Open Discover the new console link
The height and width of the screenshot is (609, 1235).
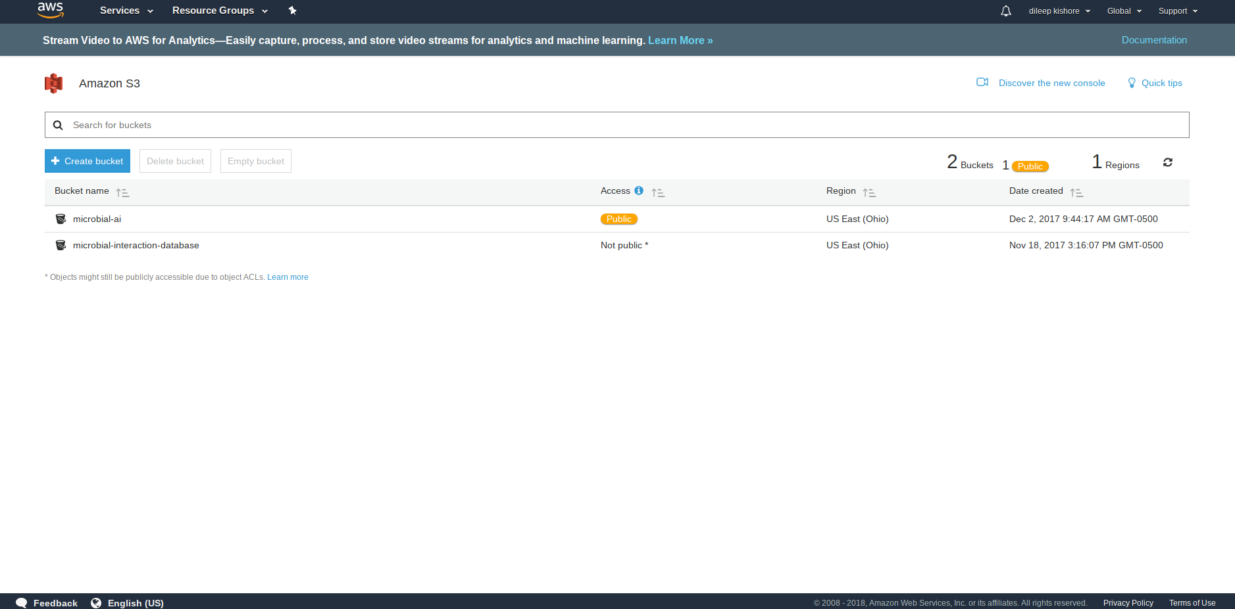(1052, 83)
